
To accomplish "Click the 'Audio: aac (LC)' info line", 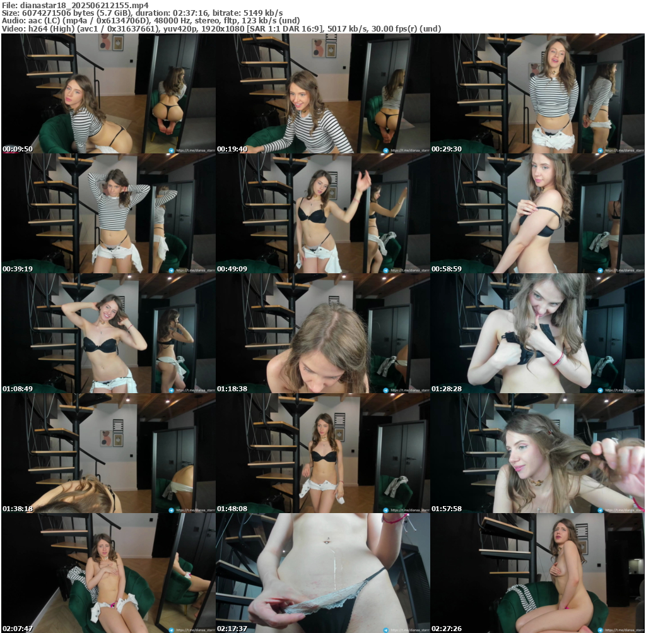I will click(x=151, y=21).
